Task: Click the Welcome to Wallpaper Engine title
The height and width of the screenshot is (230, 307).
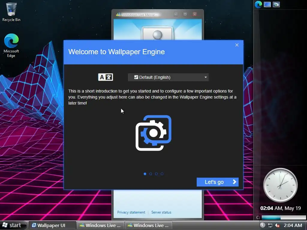Action: 117,52
